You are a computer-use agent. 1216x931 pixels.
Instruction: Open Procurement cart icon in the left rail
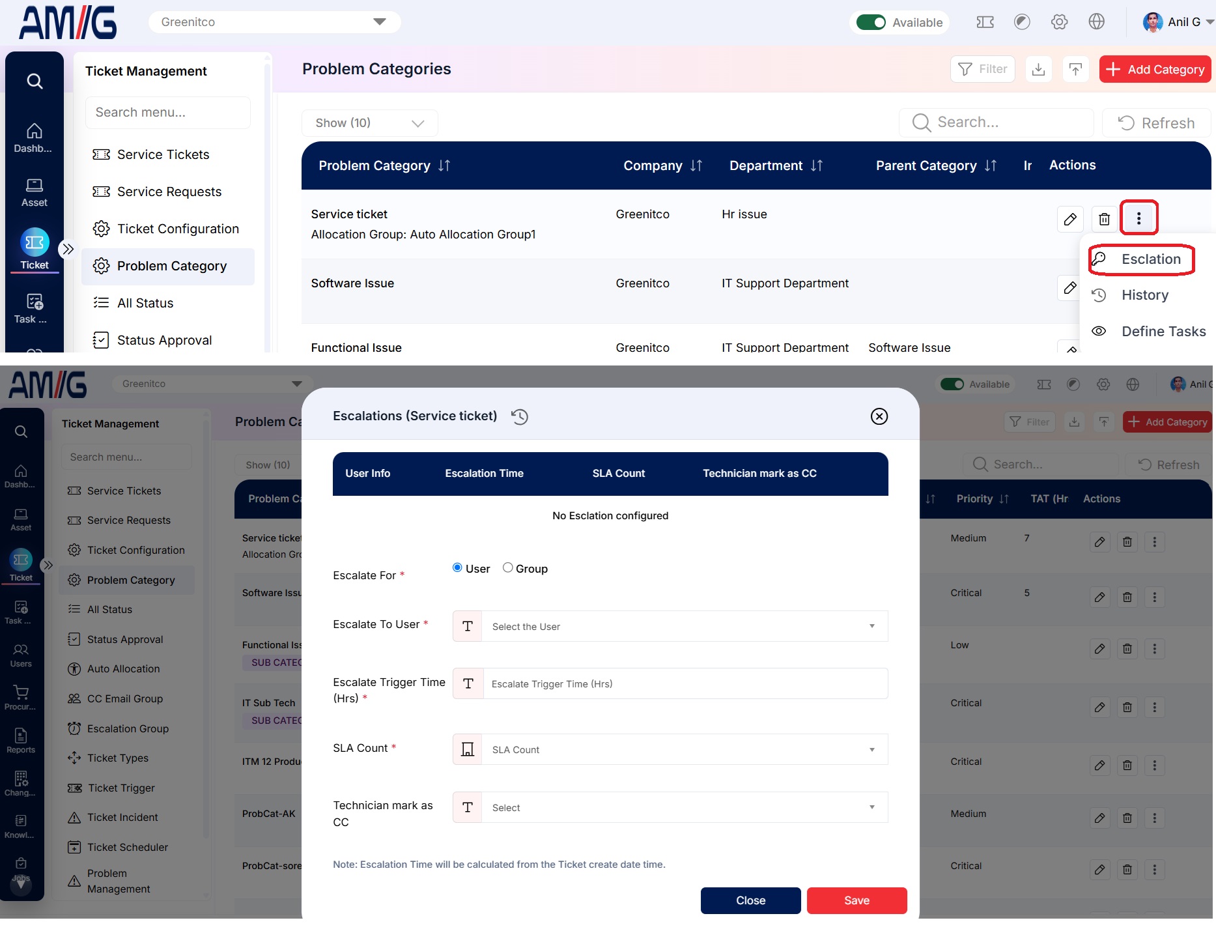click(x=21, y=698)
